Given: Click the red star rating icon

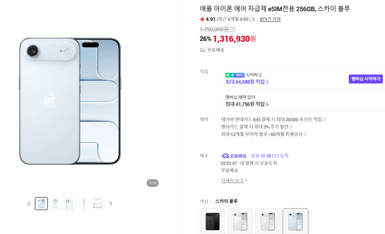Looking at the screenshot, I should tap(202, 19).
